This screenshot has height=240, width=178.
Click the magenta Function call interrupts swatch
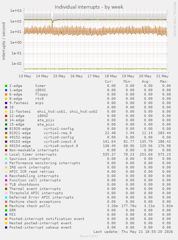(x=6, y=180)
